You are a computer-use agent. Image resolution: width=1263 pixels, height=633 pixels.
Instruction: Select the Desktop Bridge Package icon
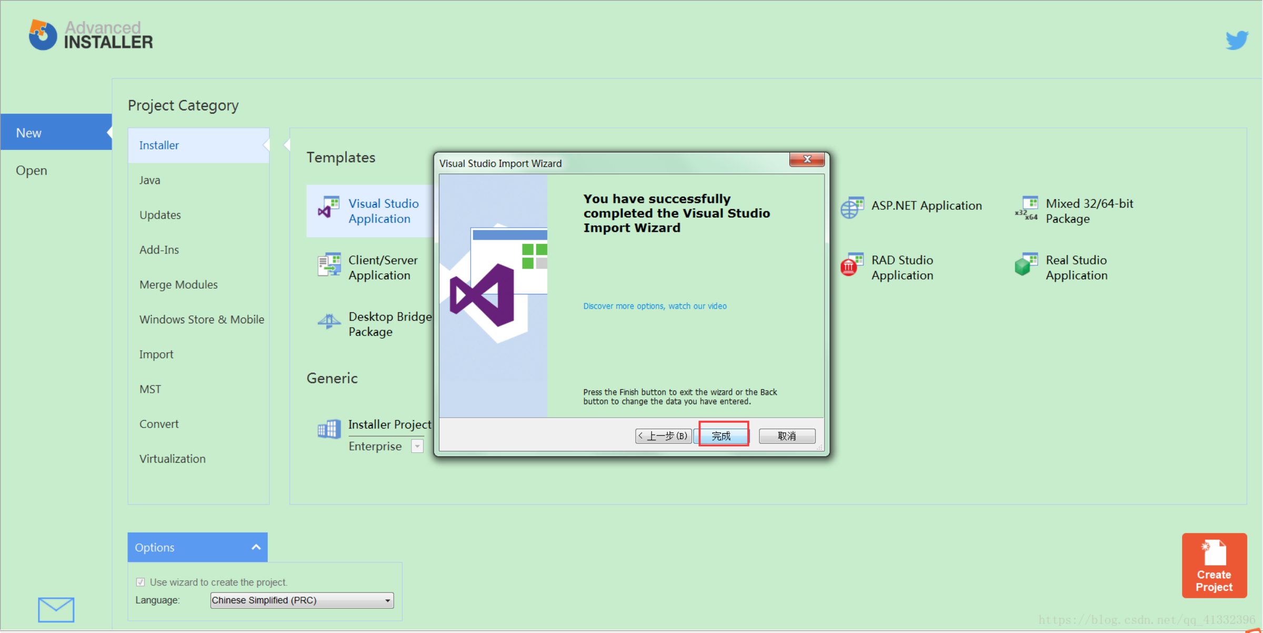(329, 321)
